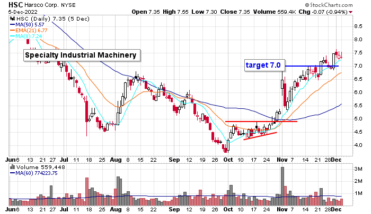Viewport: 371px width, 214px height.
Task: Click the HSC ticker symbol in the header
Action: [15, 5]
